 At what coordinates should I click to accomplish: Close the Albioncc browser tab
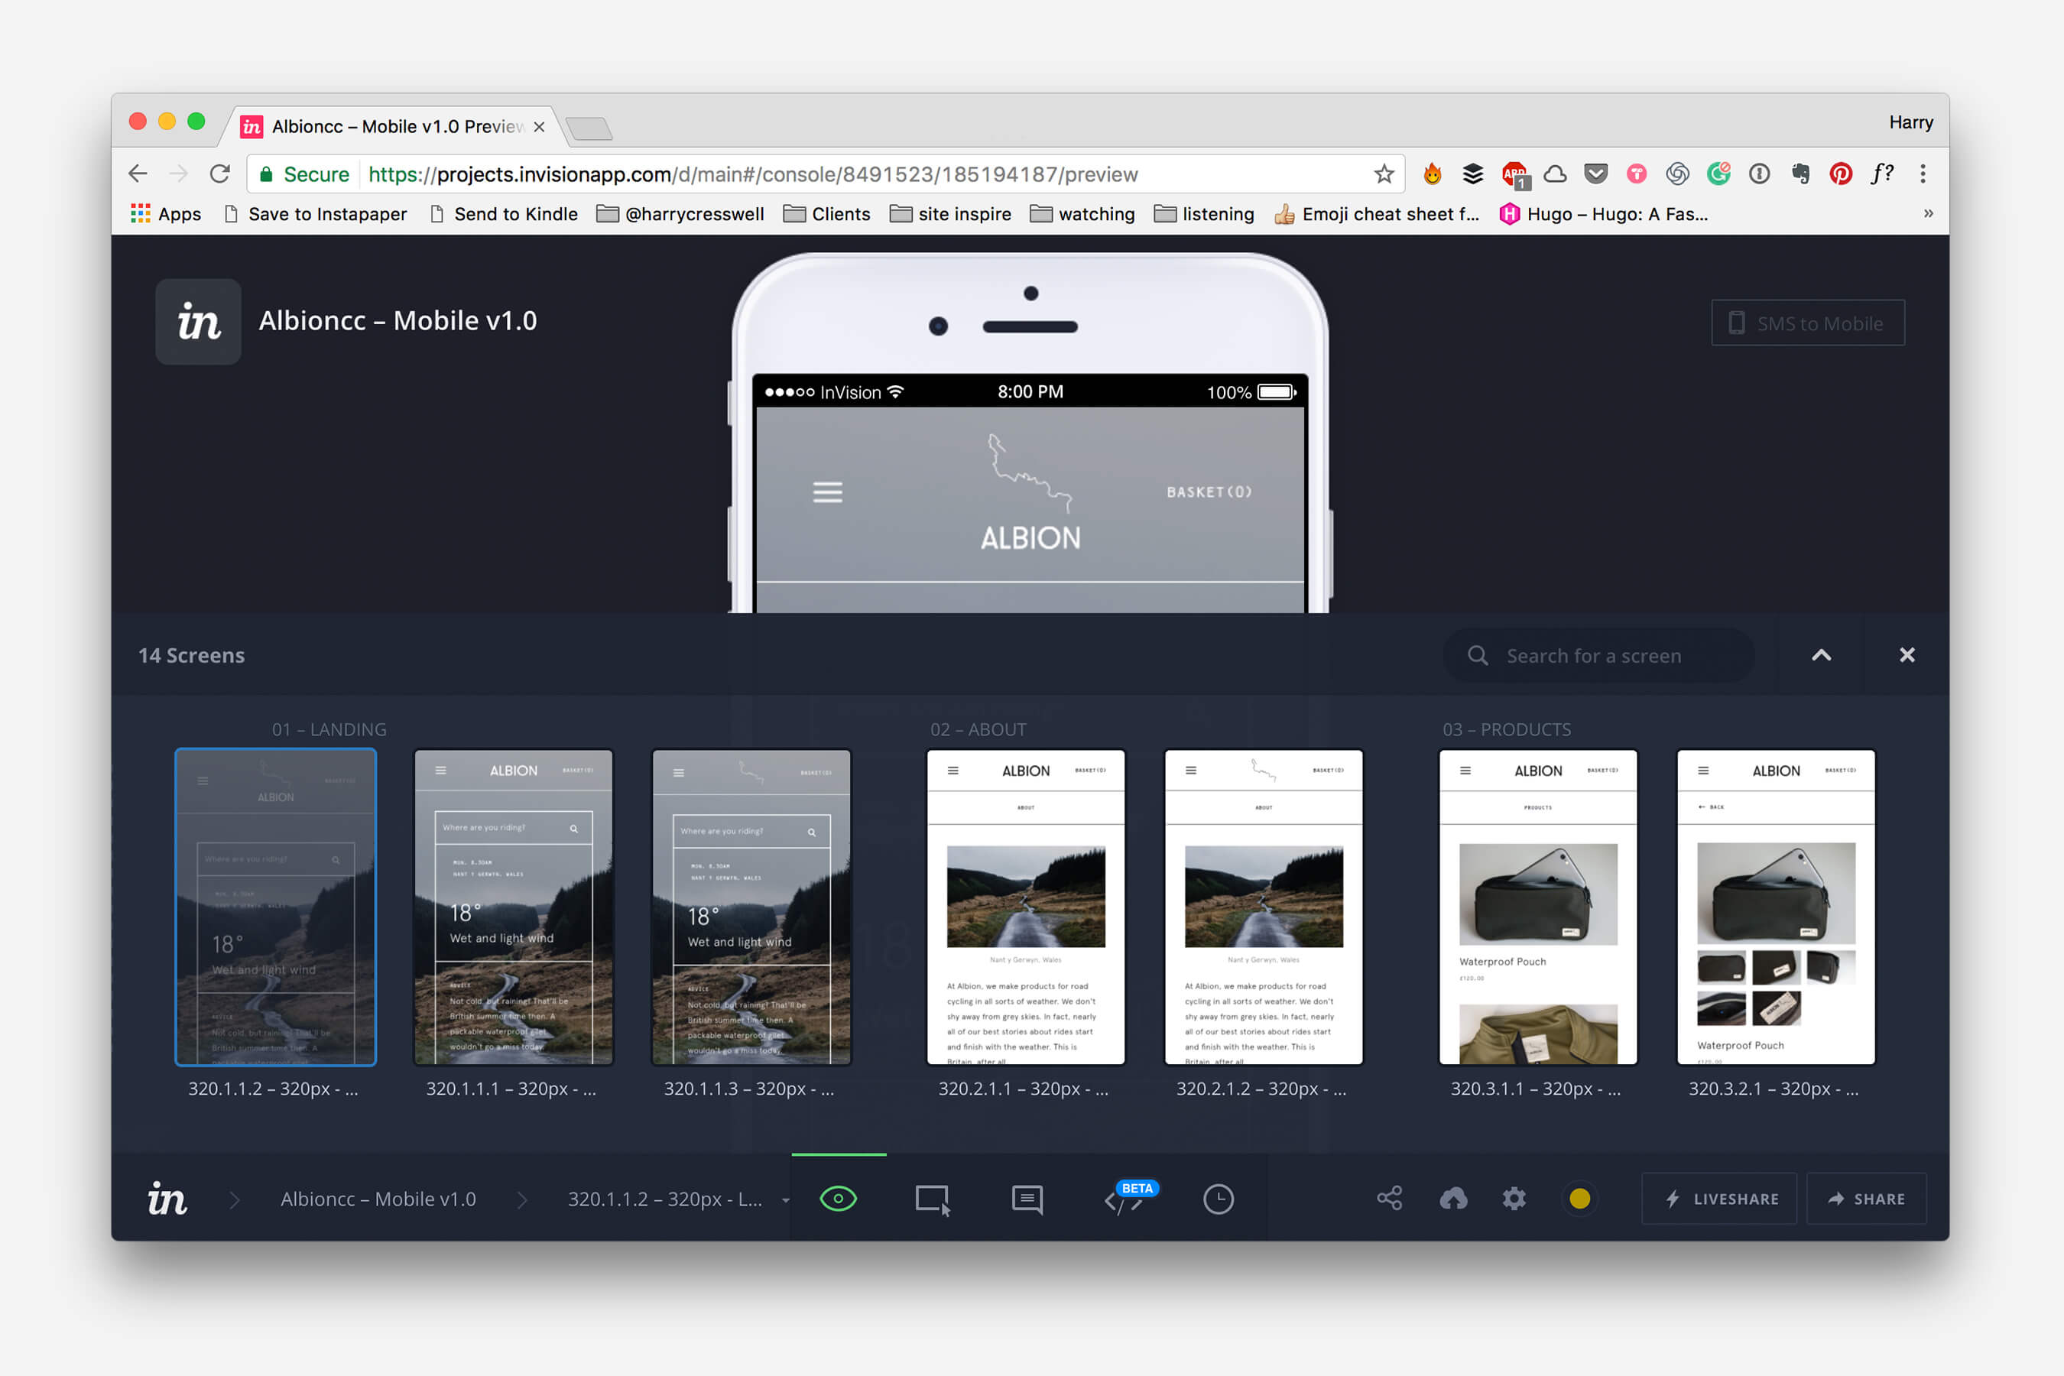click(x=539, y=126)
